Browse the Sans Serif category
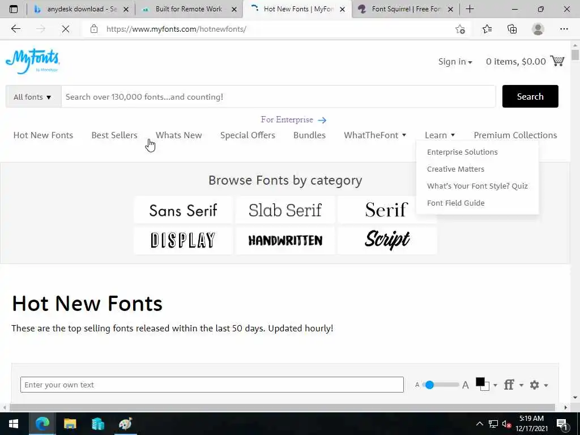 click(x=183, y=210)
